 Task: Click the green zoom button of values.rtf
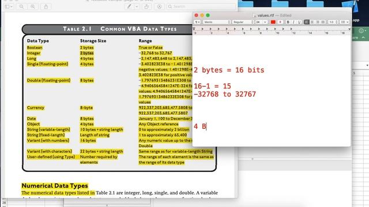click(x=208, y=16)
